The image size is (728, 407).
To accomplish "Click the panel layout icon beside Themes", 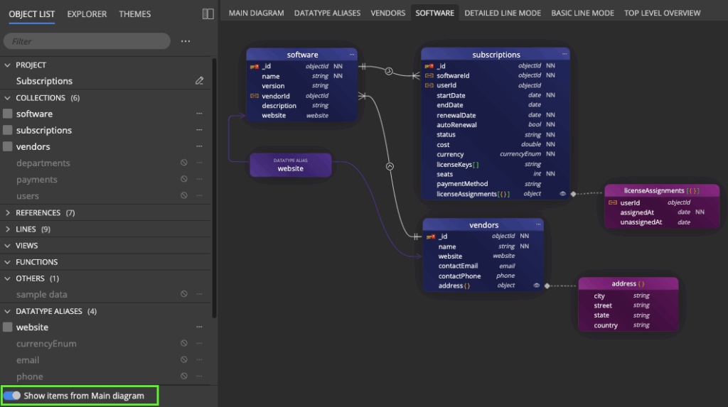I will point(208,13).
